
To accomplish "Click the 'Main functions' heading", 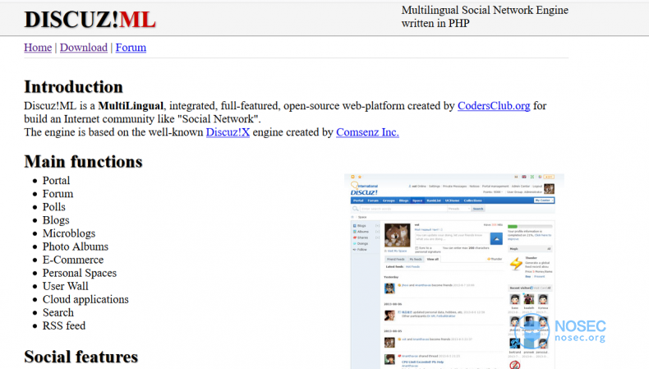I will click(x=83, y=162).
